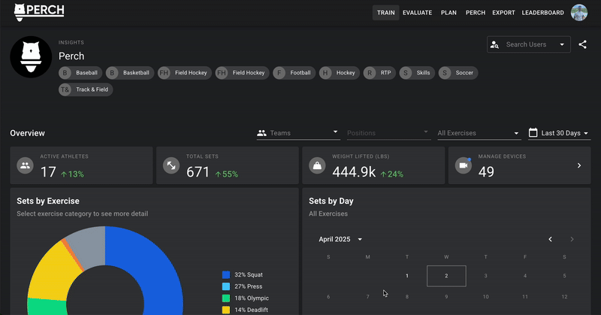
Task: Open the Plan tab
Action: pos(448,13)
